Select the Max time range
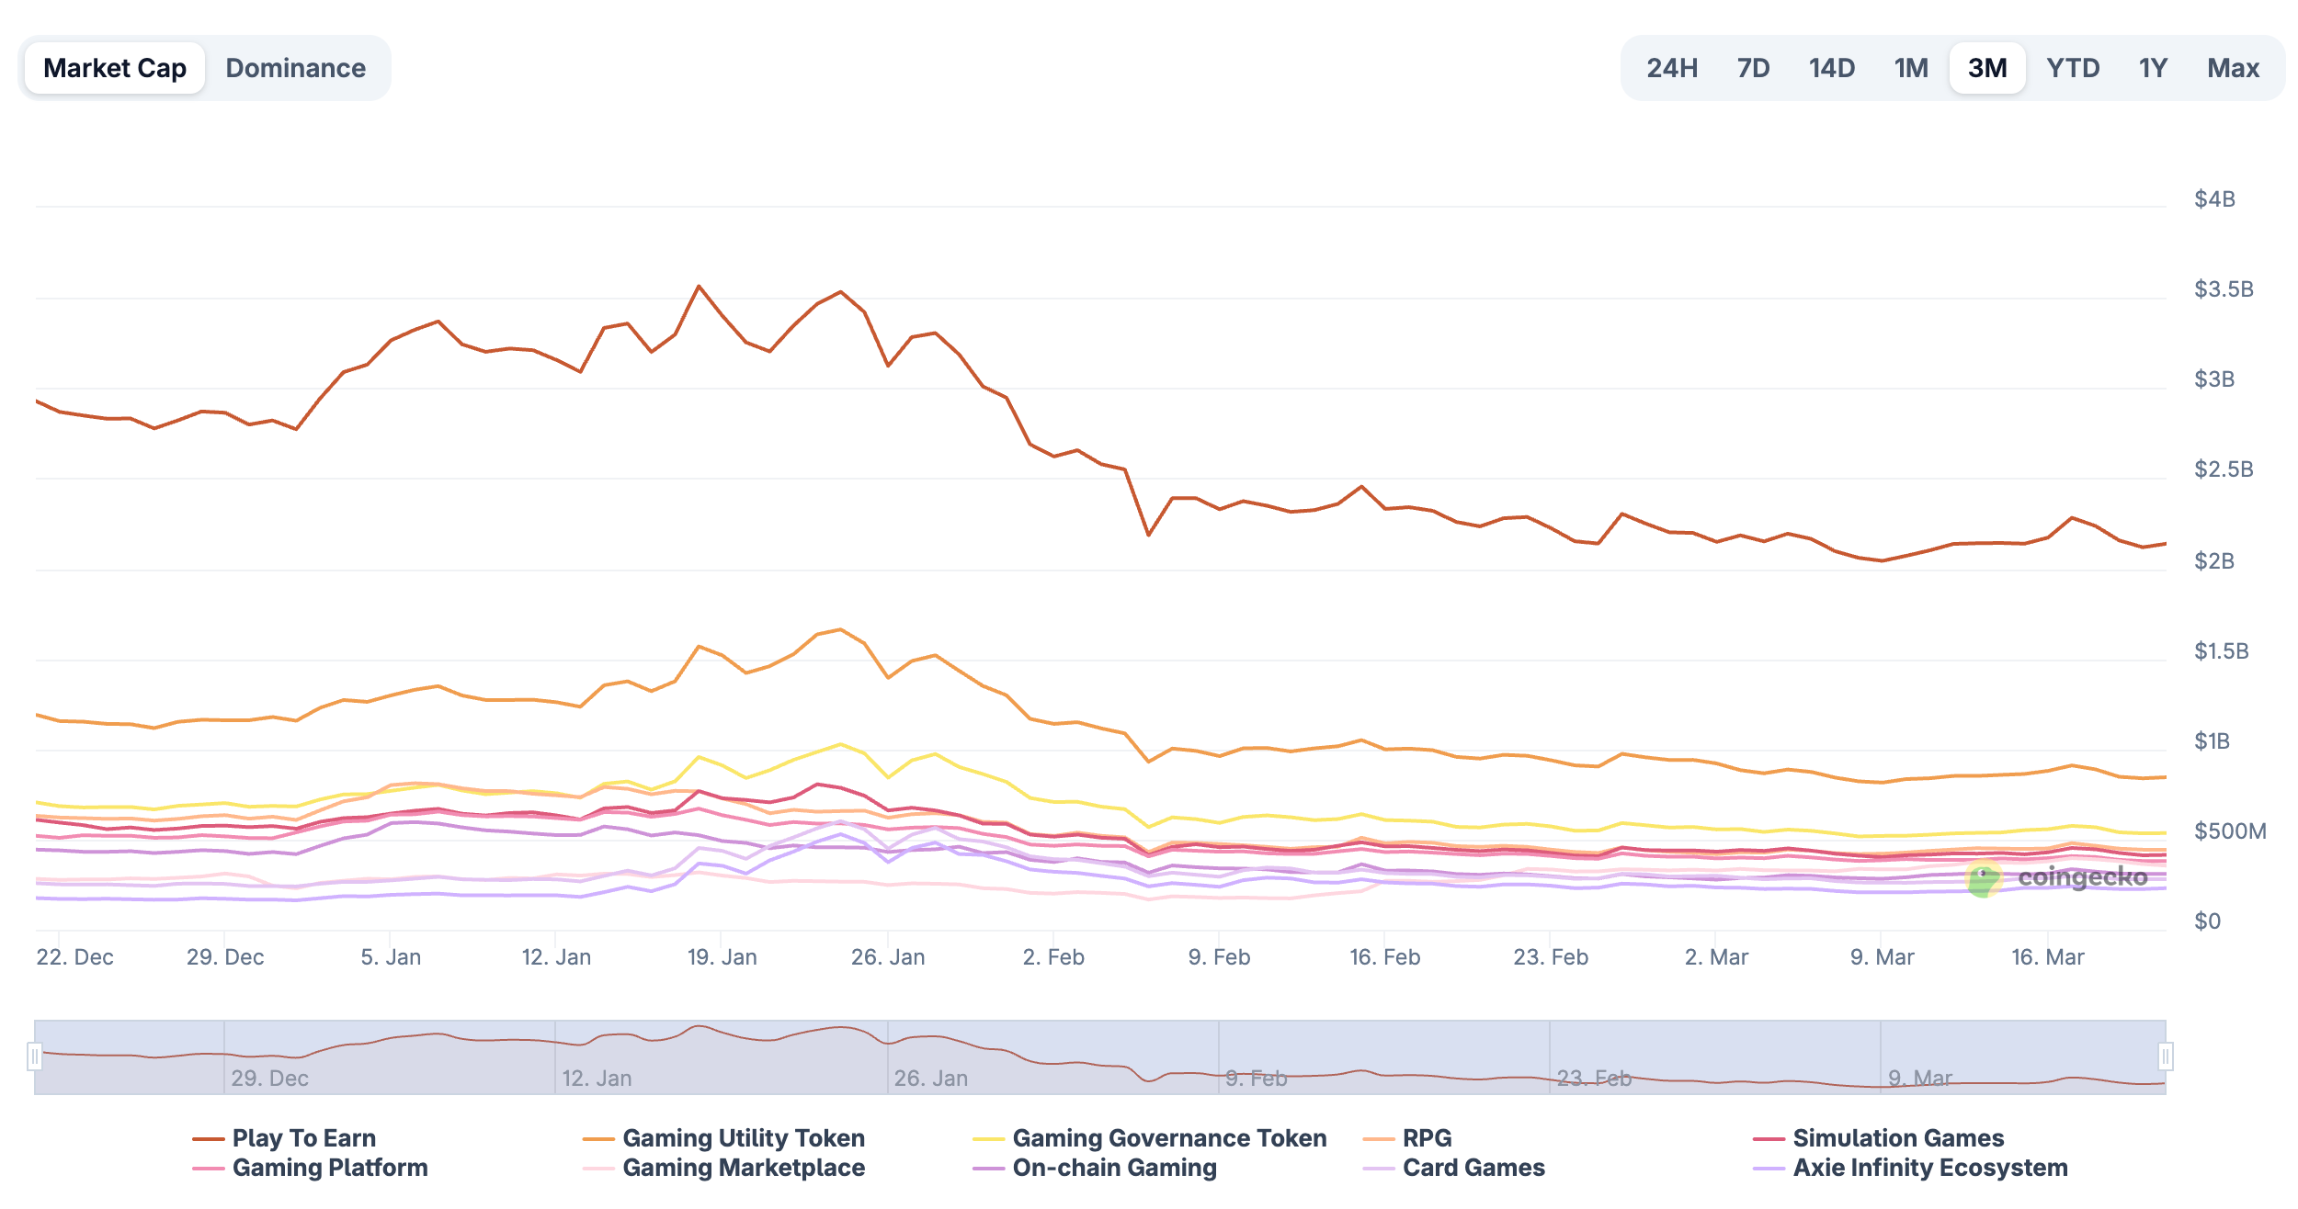 click(x=2233, y=68)
